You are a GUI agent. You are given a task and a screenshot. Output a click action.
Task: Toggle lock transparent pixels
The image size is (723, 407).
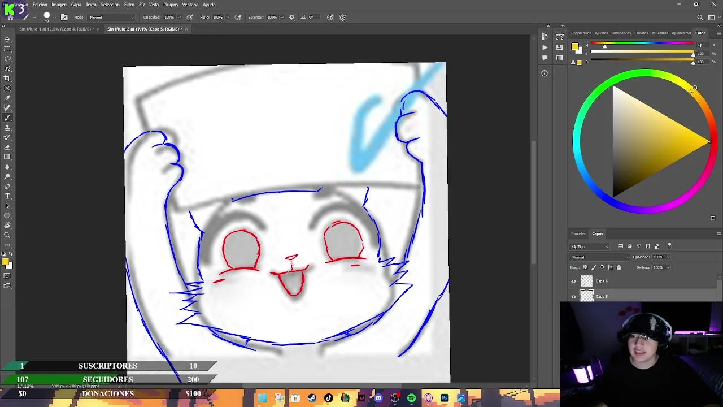(x=585, y=267)
